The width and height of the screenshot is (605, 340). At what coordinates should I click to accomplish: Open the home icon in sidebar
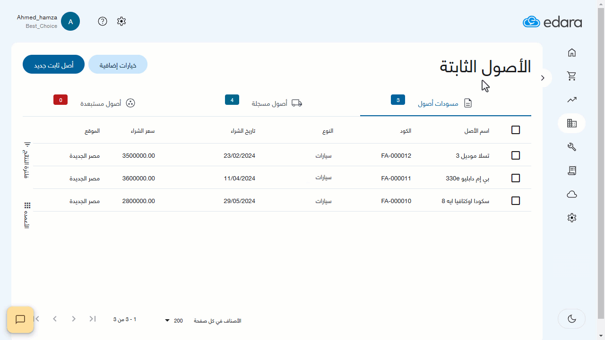571,52
